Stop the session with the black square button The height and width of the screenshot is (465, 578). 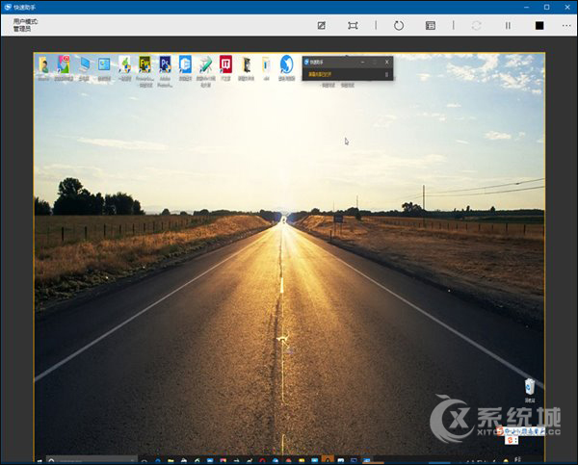[x=539, y=25]
